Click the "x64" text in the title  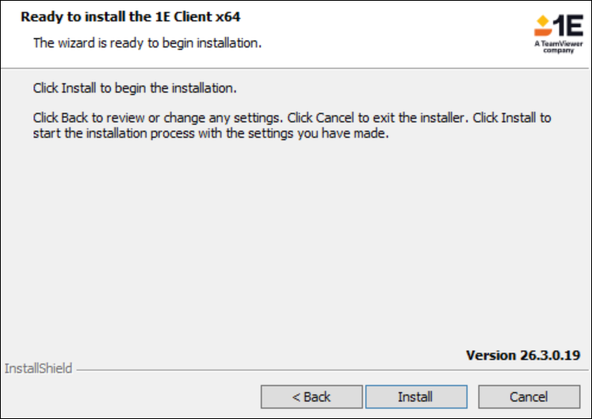coord(227,16)
